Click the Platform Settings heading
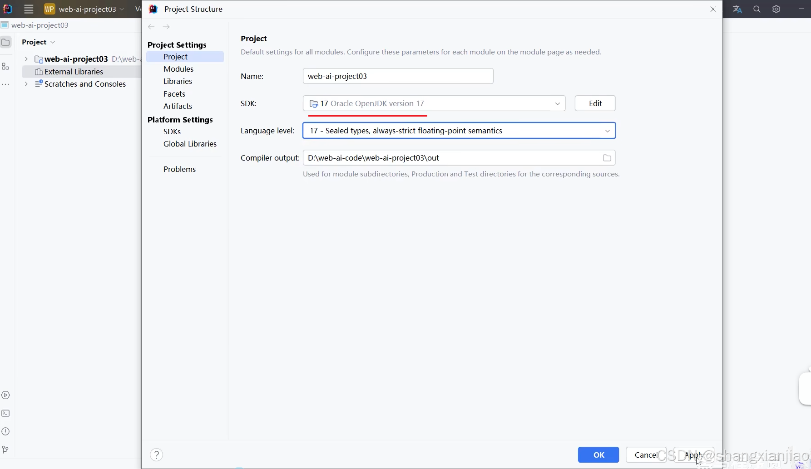811x469 pixels. [x=180, y=120]
